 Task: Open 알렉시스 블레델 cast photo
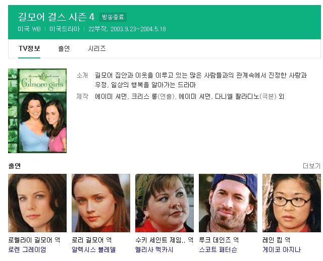[x=101, y=203]
